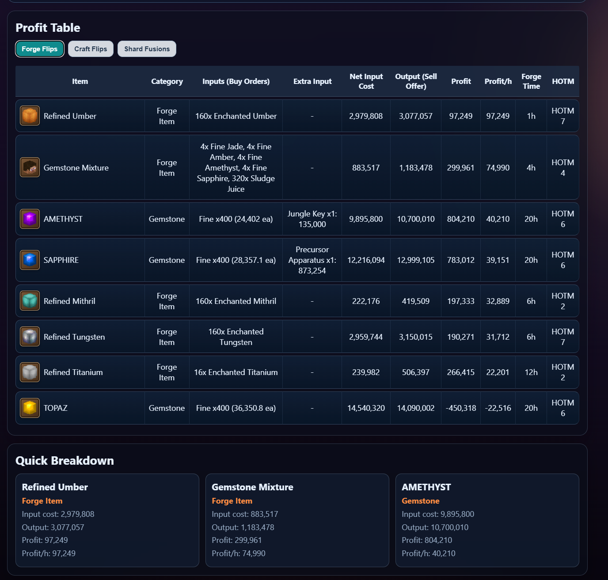The width and height of the screenshot is (608, 580).
Task: Click the Refined Titanium block icon
Action: 30,372
